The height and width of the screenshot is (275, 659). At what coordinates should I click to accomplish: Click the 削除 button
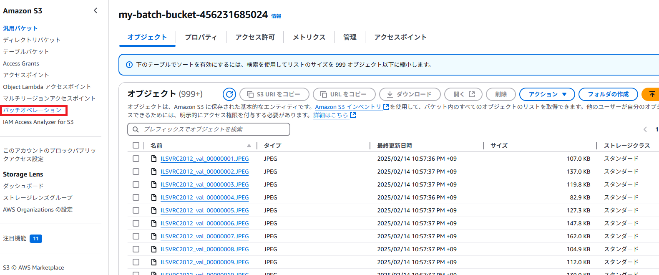[501, 94]
